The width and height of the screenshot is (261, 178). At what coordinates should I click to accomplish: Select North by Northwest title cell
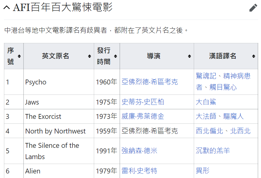click(59, 131)
